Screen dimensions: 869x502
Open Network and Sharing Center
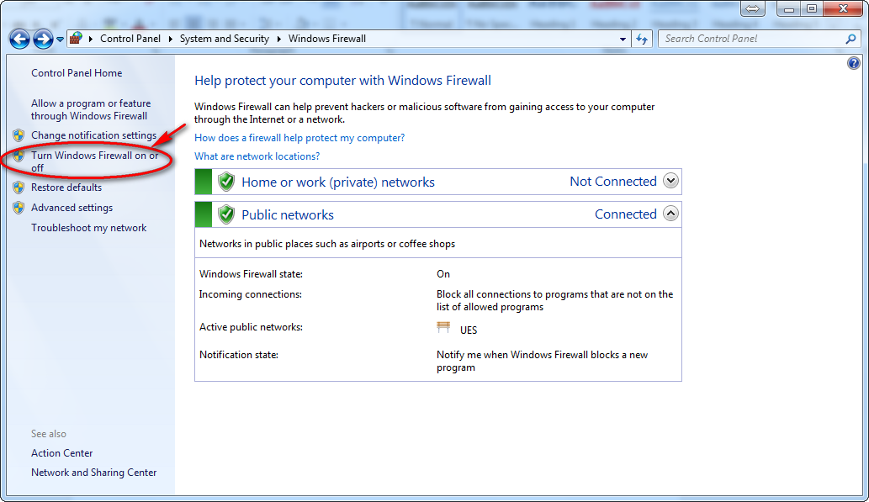(93, 472)
